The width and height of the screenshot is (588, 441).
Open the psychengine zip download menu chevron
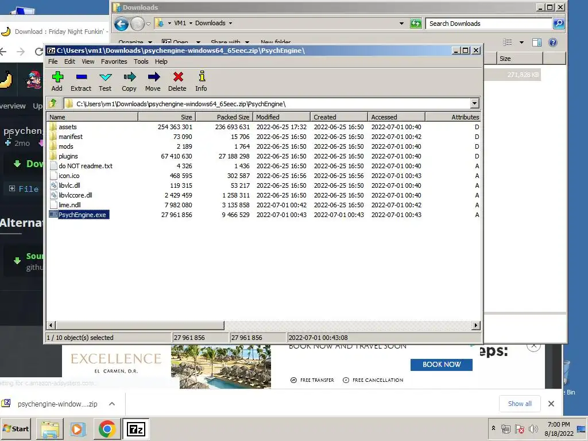coord(112,404)
